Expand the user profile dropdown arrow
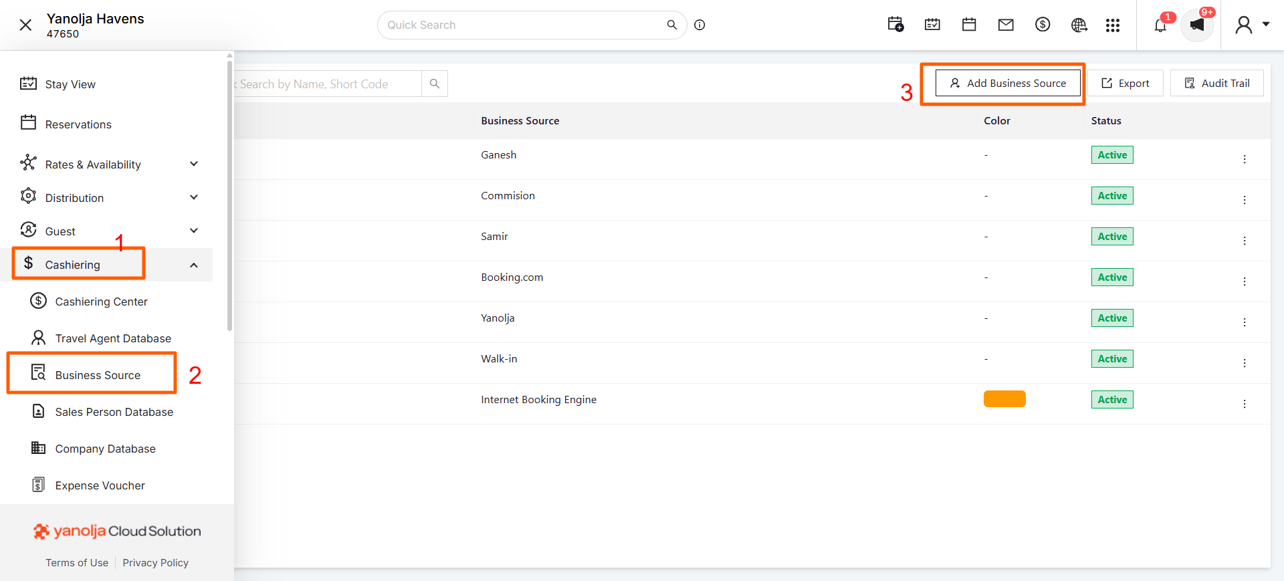1284x581 pixels. point(1266,24)
